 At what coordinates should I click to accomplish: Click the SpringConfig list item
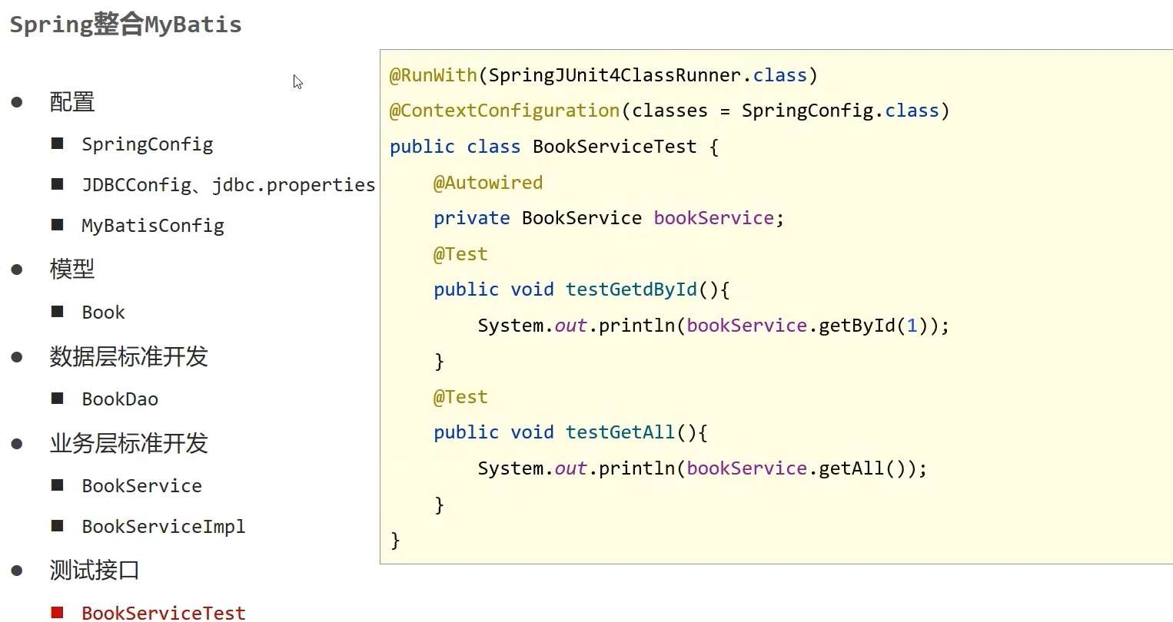tap(148, 144)
